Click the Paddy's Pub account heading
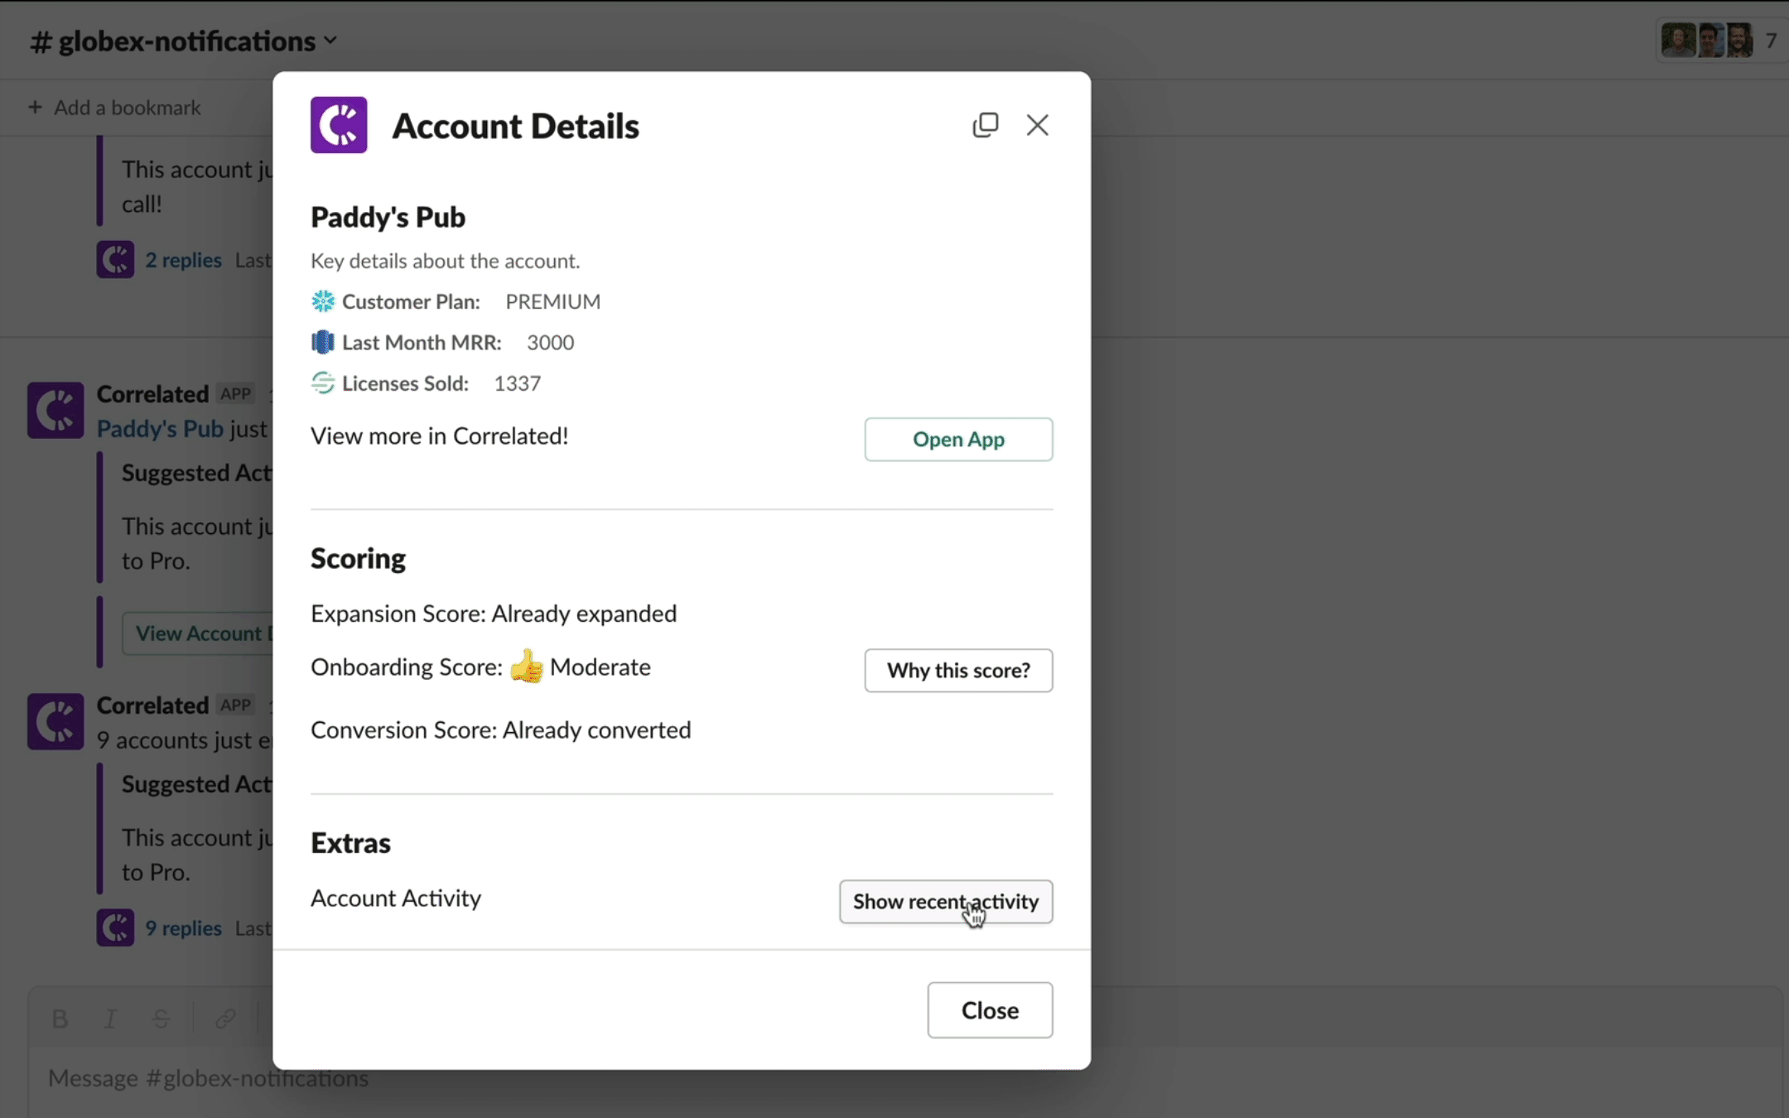 [x=388, y=217]
